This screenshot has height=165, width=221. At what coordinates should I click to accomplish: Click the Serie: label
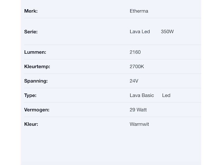point(31,32)
